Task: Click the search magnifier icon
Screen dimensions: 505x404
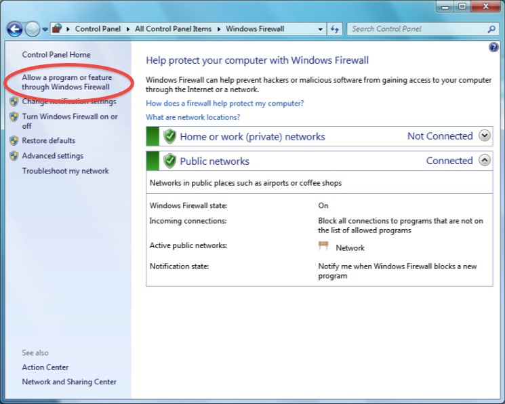Action: tap(491, 29)
